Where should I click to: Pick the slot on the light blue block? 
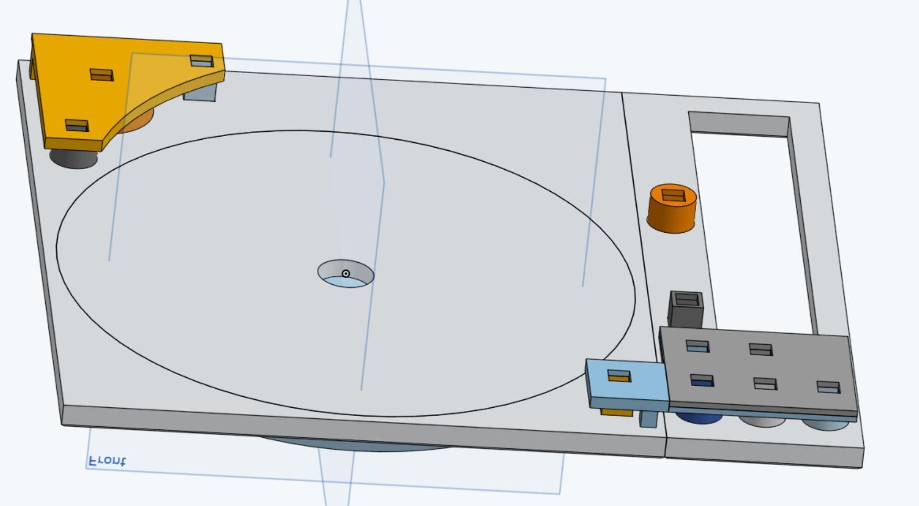(x=619, y=376)
